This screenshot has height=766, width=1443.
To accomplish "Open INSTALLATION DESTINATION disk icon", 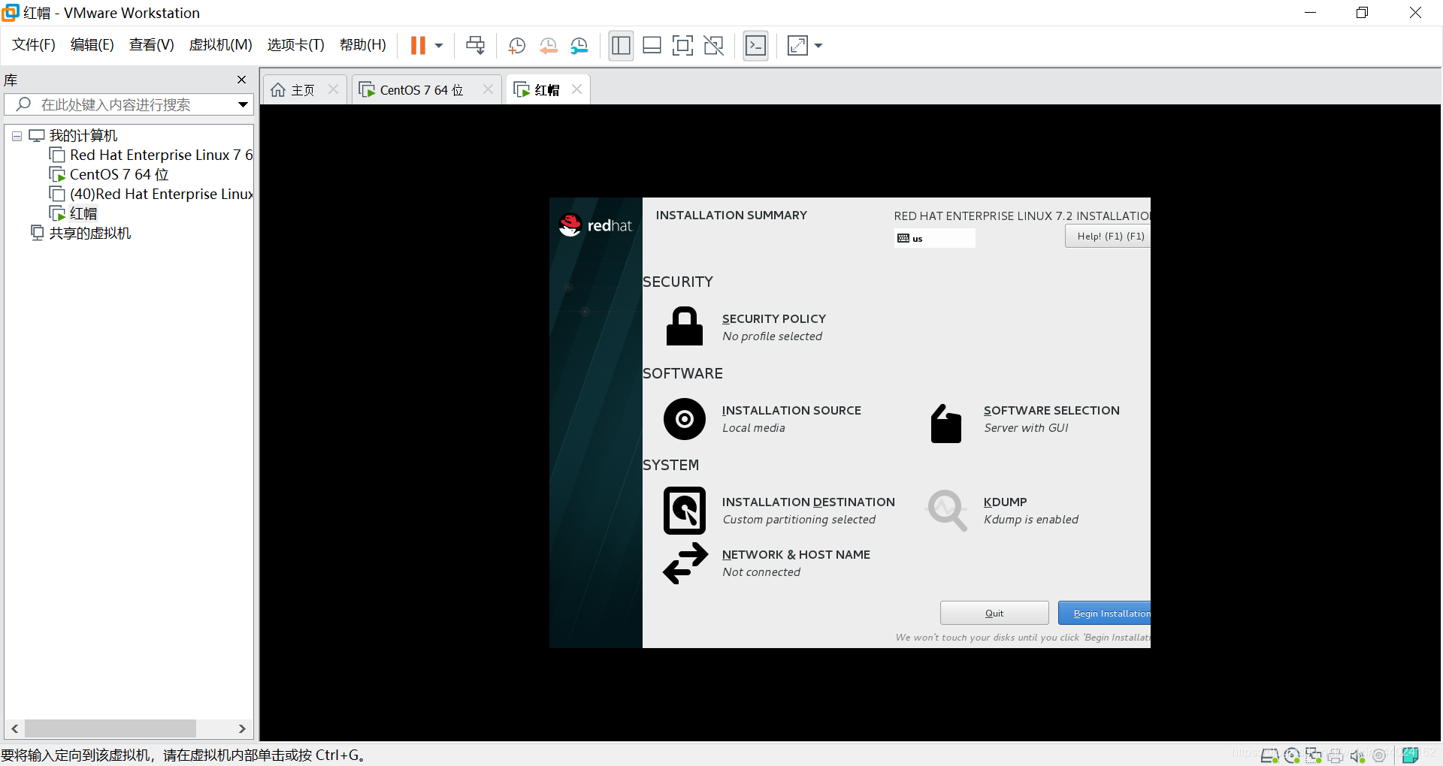I will (x=684, y=511).
